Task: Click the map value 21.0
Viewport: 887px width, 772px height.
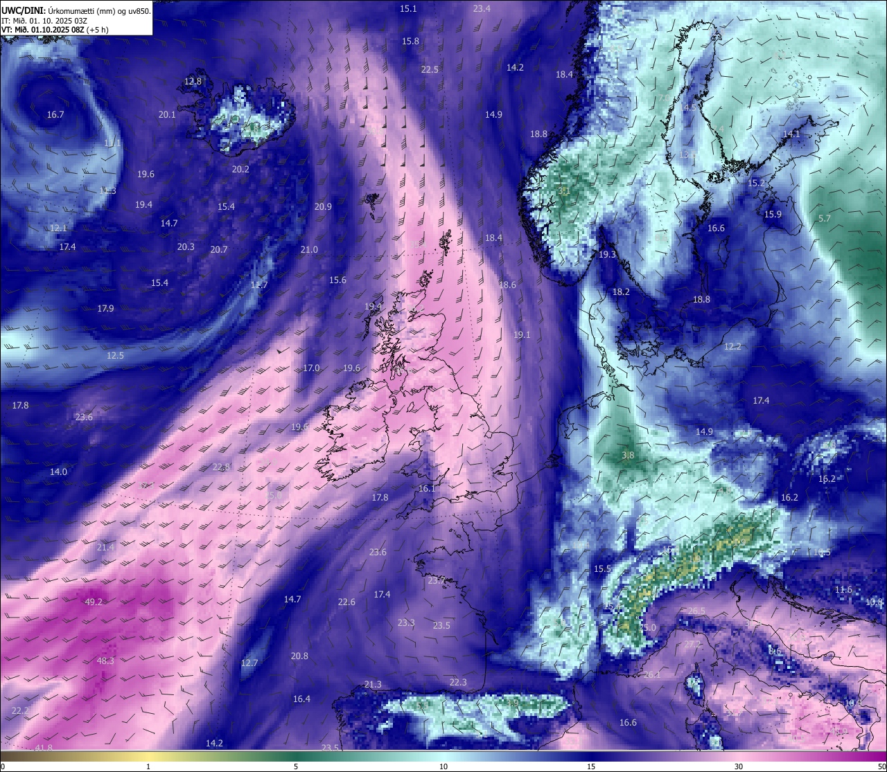Action: coord(309,249)
